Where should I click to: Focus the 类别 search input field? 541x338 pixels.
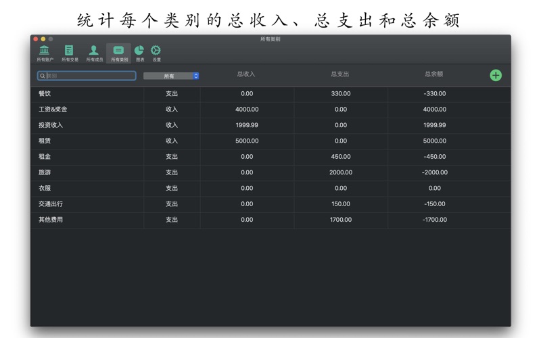click(x=87, y=76)
